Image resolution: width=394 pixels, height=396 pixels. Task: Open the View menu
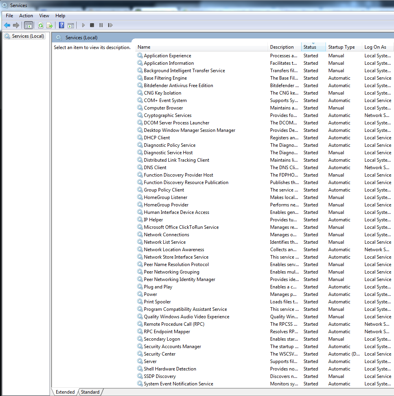44,16
